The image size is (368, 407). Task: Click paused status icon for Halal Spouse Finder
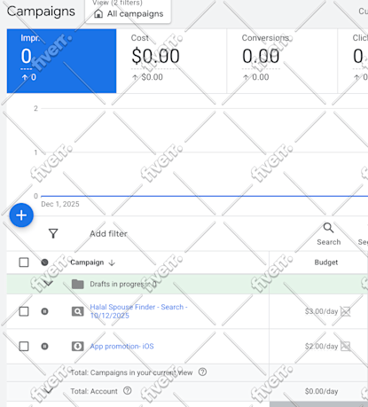[44, 311]
